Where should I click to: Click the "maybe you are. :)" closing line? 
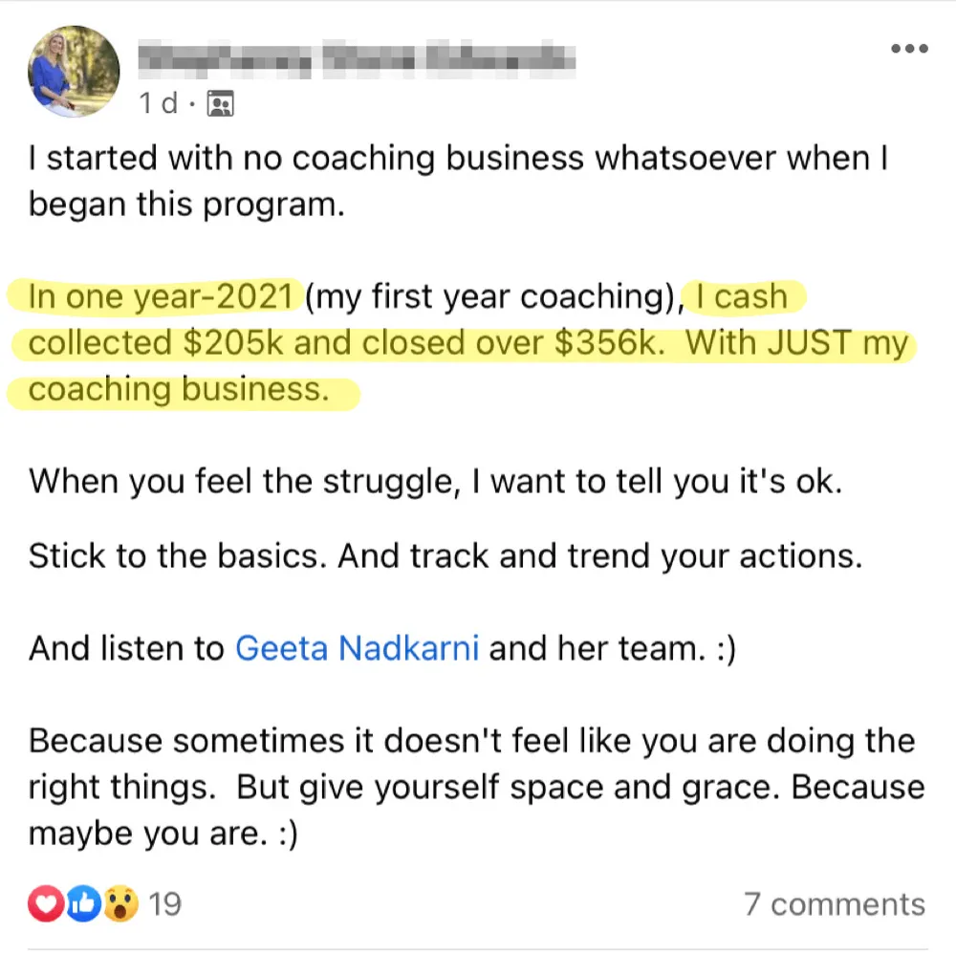163,834
